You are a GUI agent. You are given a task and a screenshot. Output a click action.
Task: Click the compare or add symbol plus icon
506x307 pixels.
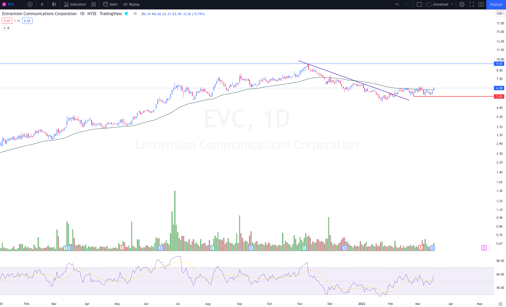click(30, 4)
